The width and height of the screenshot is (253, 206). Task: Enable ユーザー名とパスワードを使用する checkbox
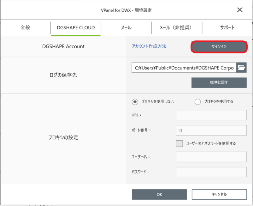[x=179, y=143]
